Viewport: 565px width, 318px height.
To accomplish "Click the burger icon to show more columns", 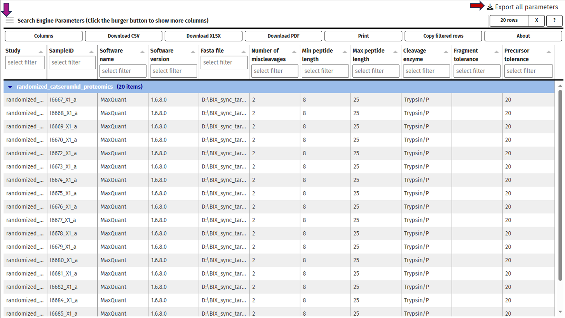I will (9, 21).
